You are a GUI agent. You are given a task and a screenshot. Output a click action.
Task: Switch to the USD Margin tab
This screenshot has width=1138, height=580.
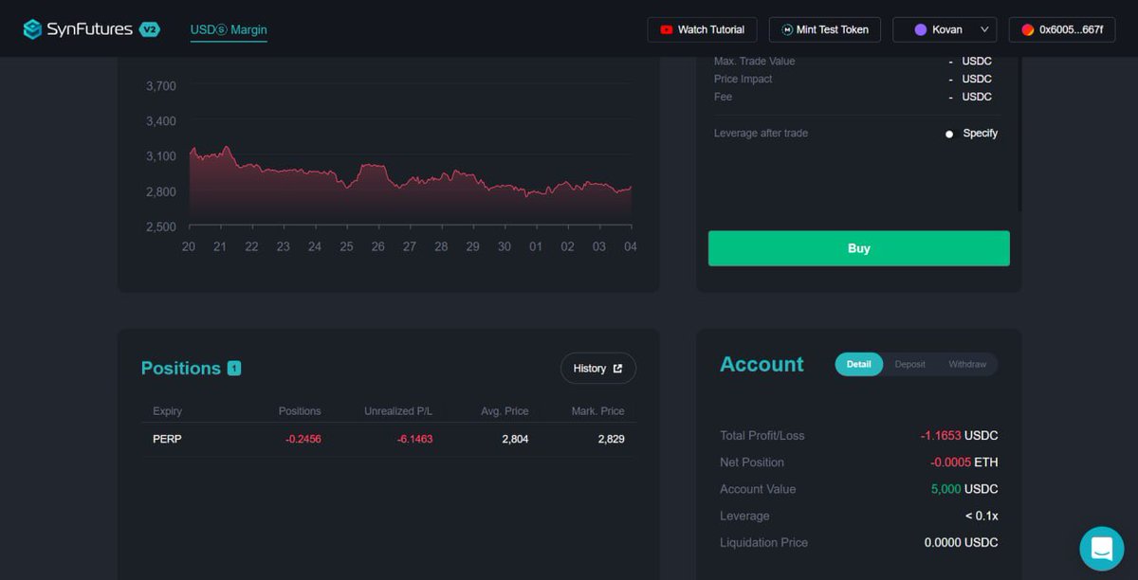(x=229, y=29)
